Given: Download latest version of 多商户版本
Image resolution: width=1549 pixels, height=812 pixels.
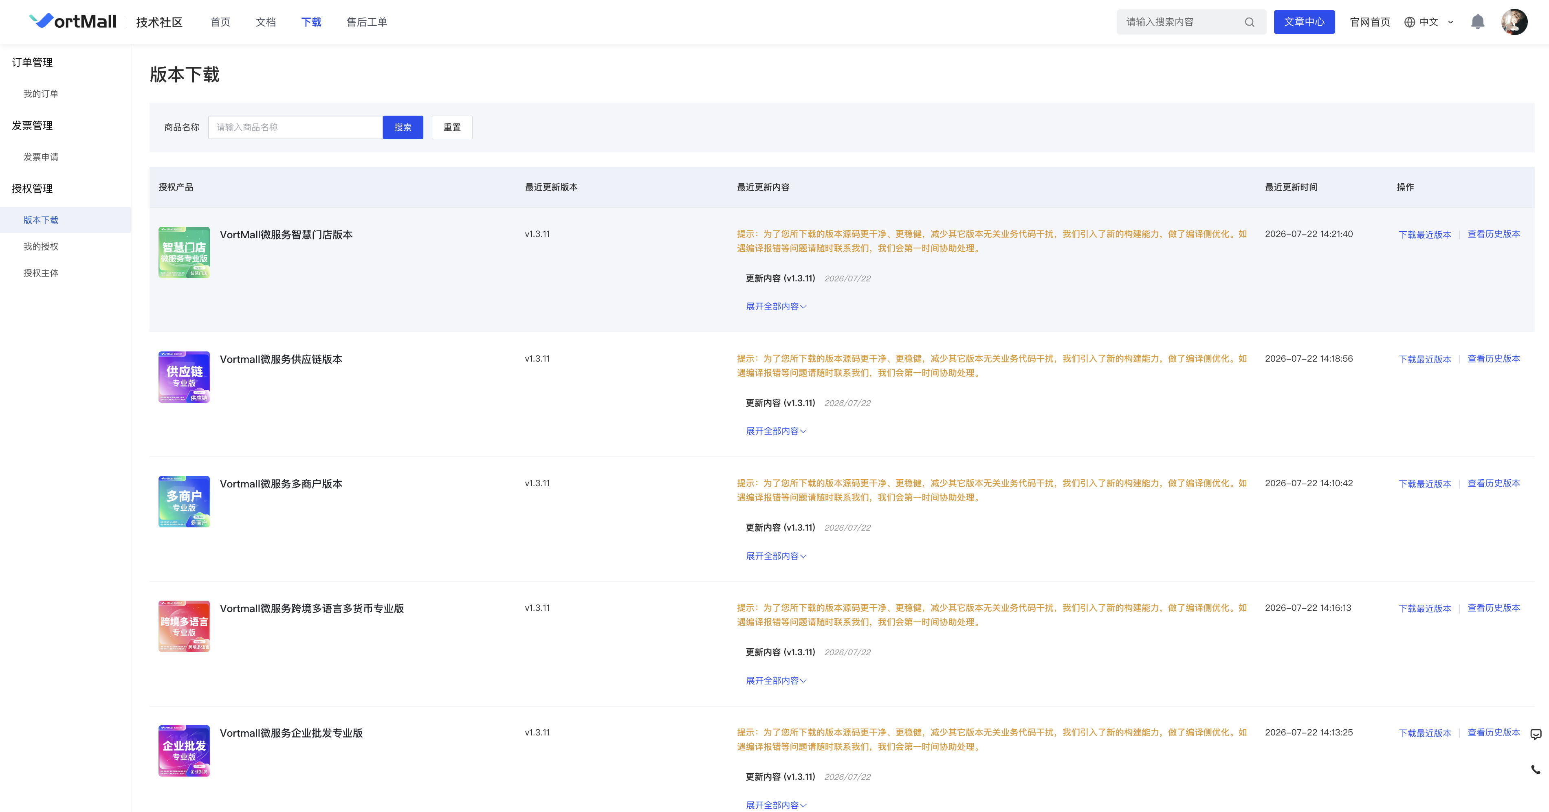Looking at the screenshot, I should tap(1424, 484).
